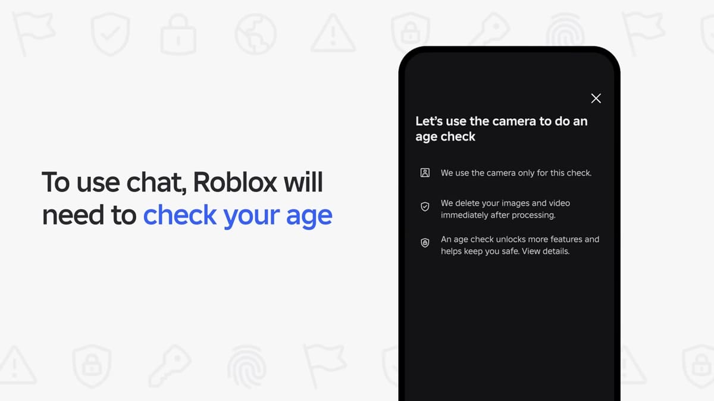Image resolution: width=714 pixels, height=401 pixels.
Task: Click the faded padlock icon in the top row
Action: (x=178, y=33)
